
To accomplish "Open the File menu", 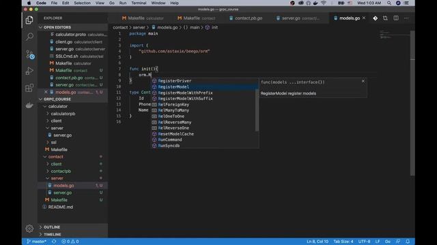I will point(54,3).
